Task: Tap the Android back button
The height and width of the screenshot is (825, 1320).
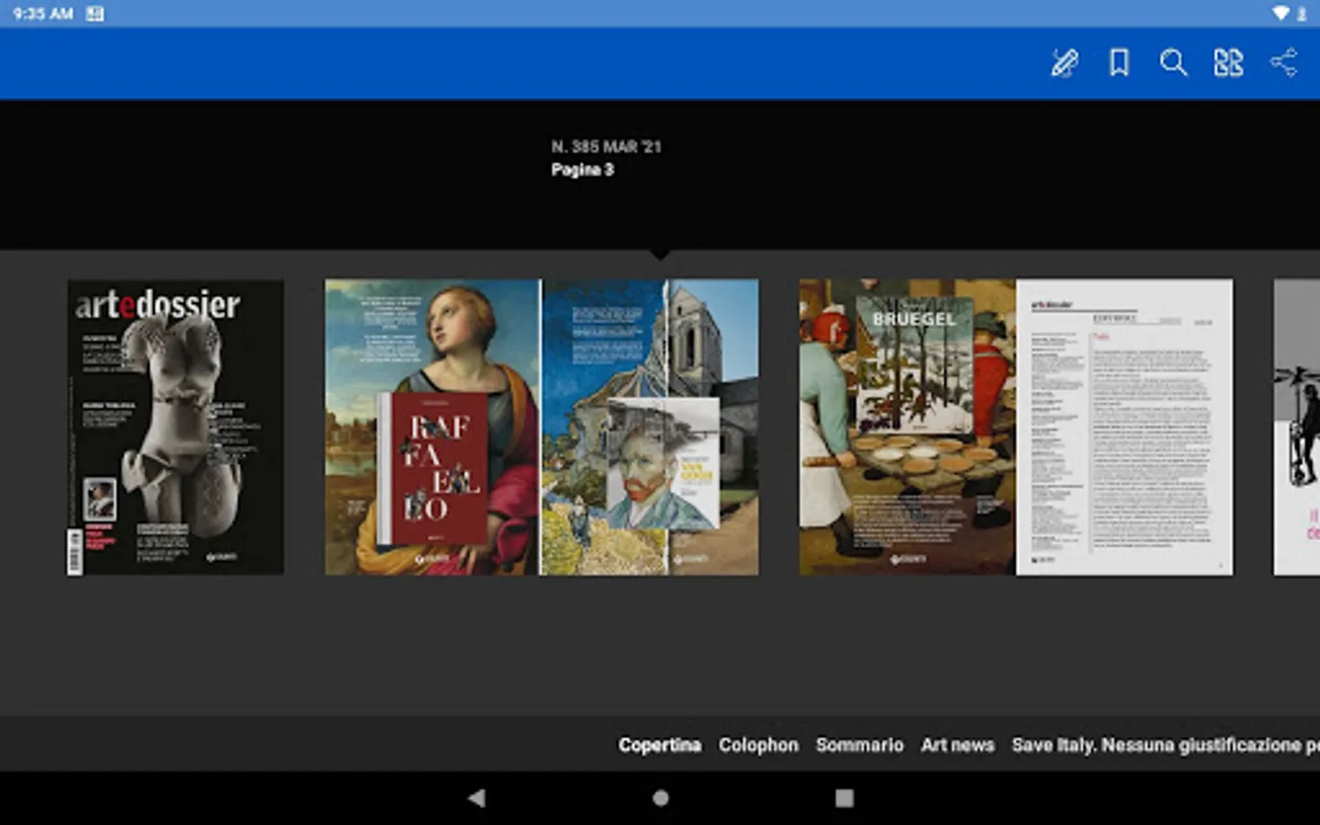Action: [x=477, y=797]
